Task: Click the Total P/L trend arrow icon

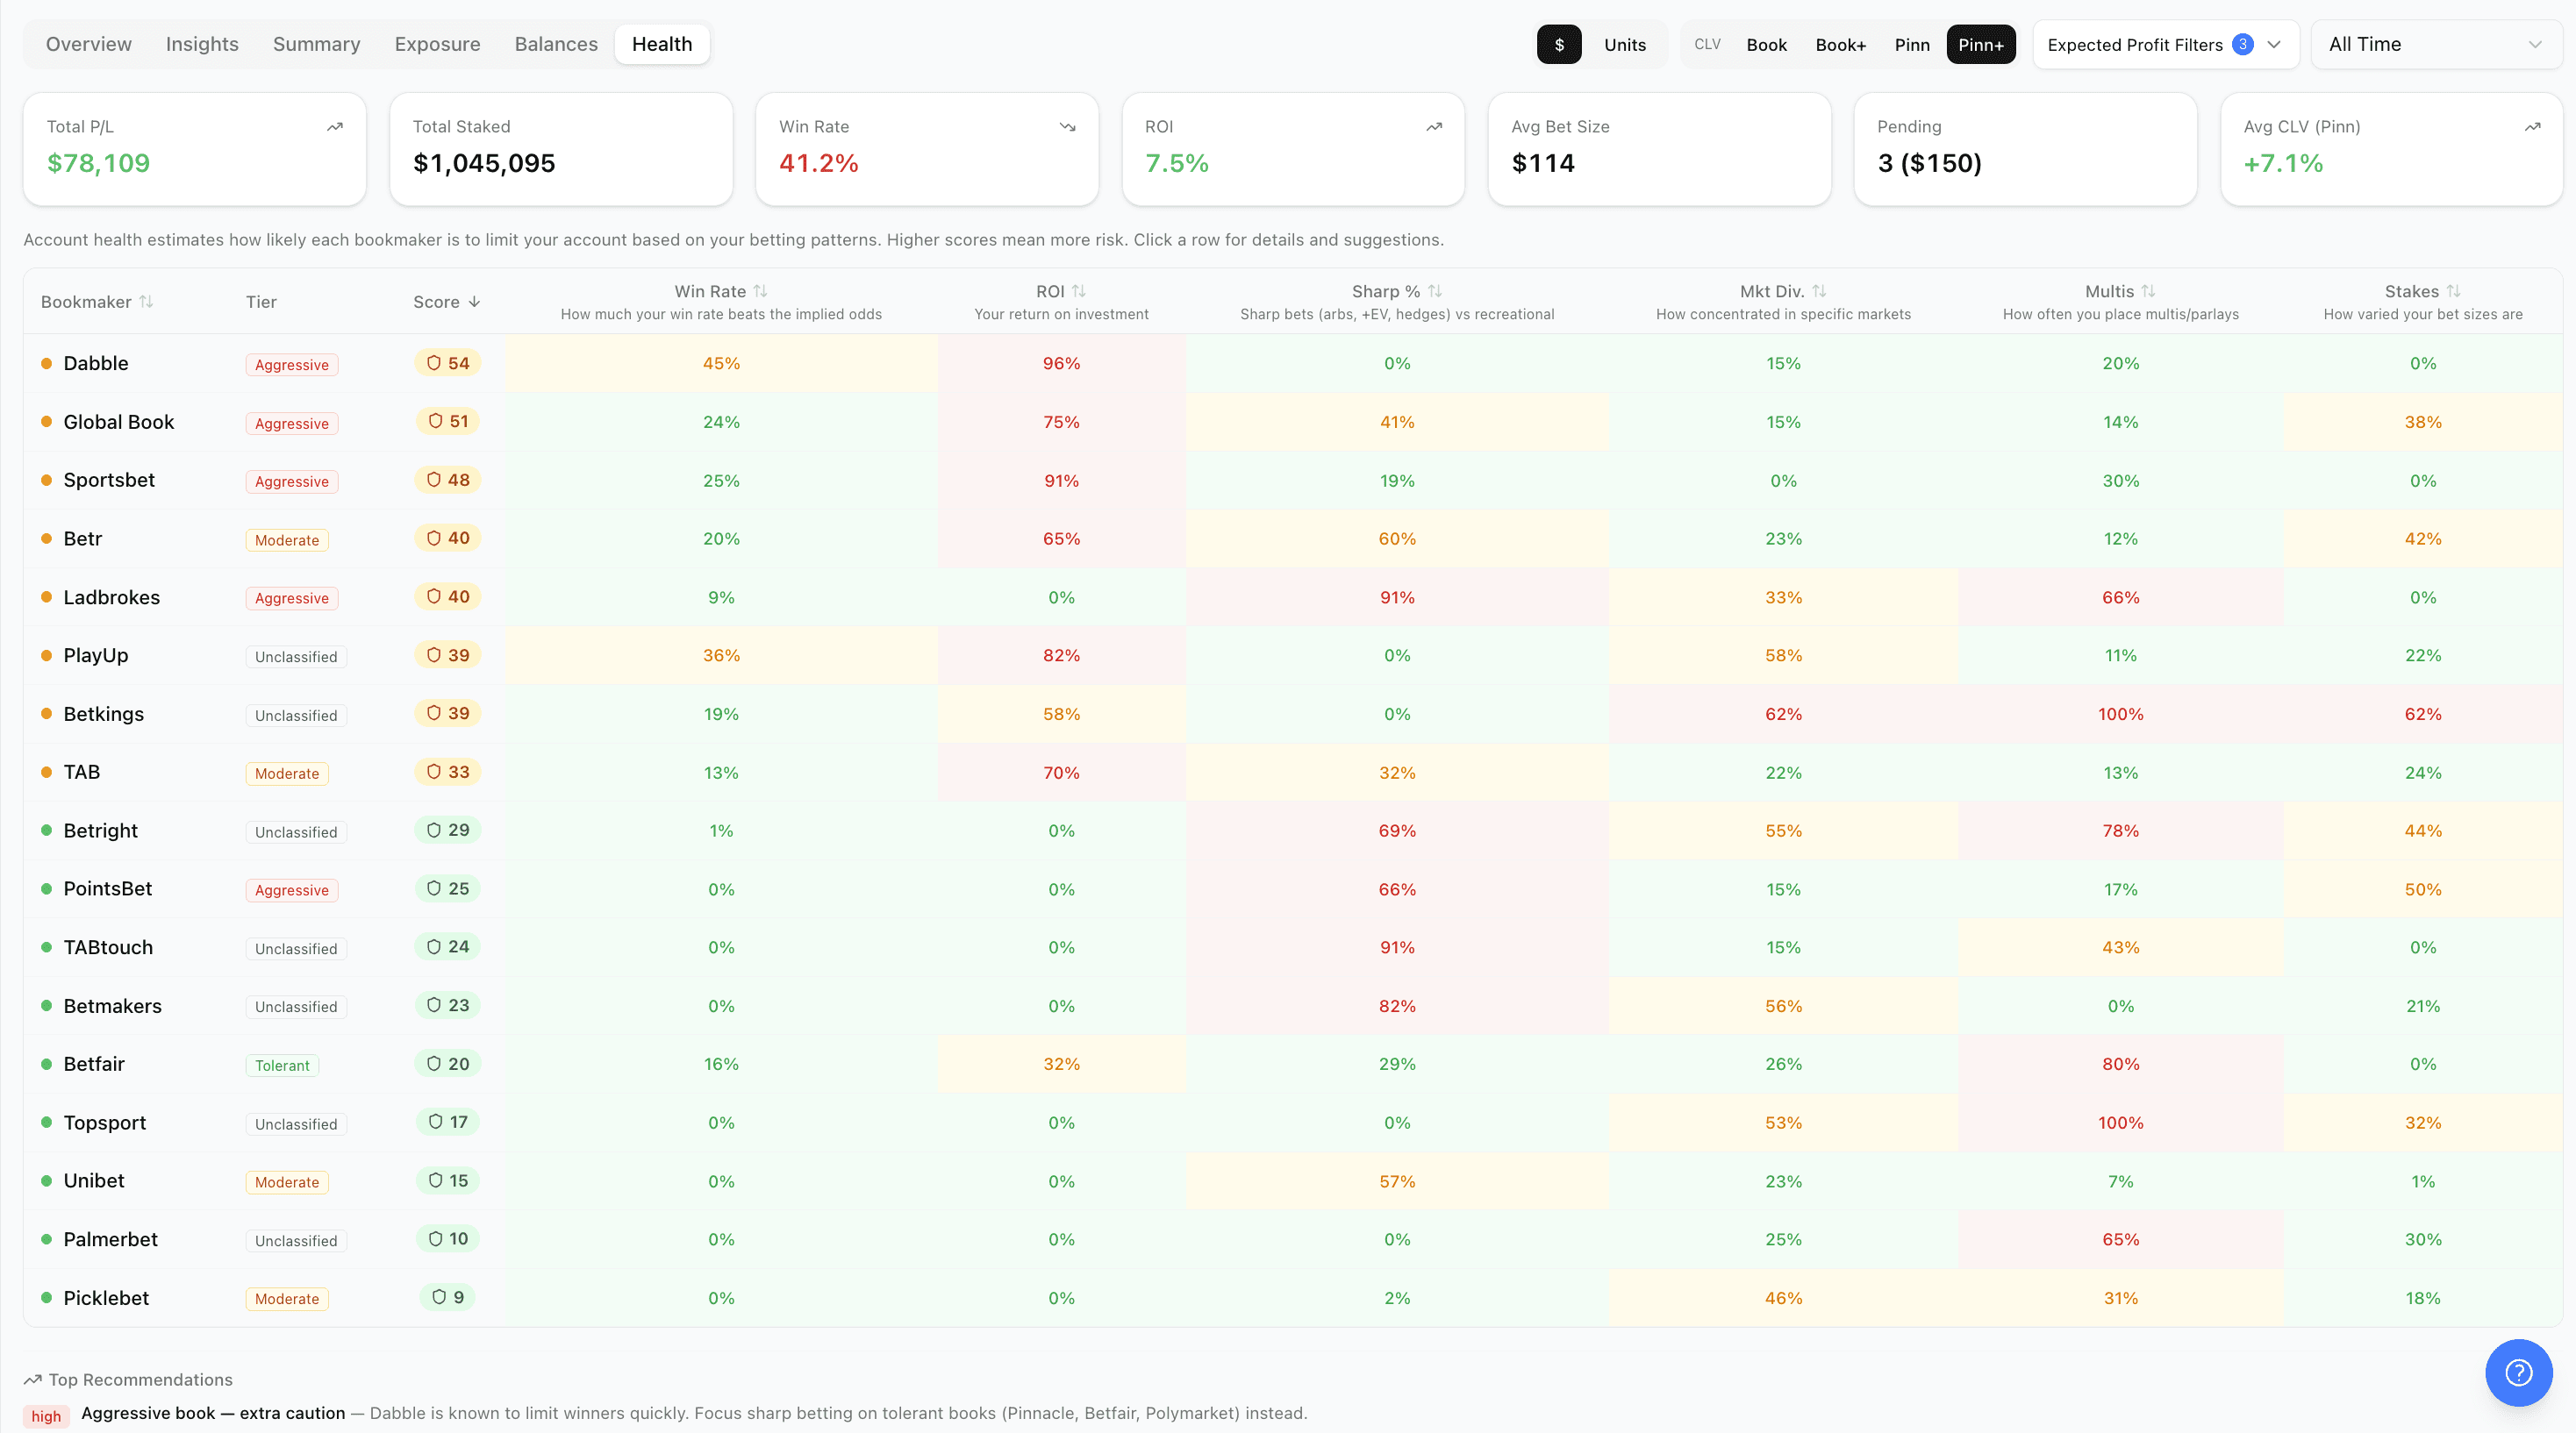Action: (335, 127)
